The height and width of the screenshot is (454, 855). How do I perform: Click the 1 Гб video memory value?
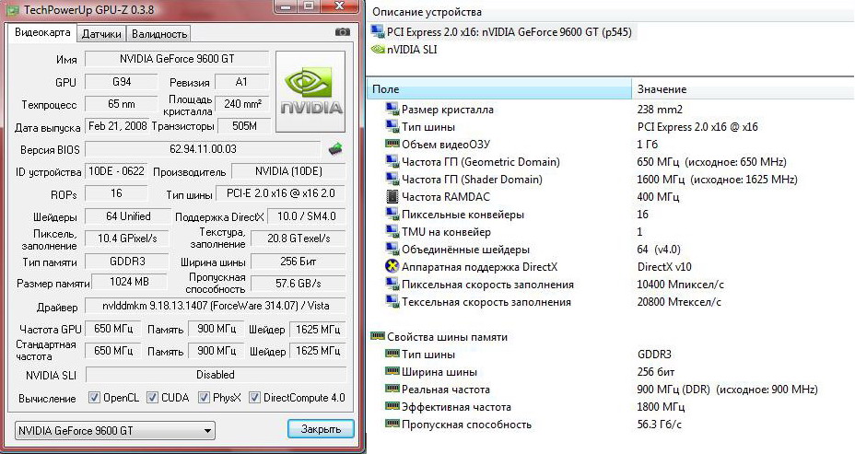coord(648,144)
